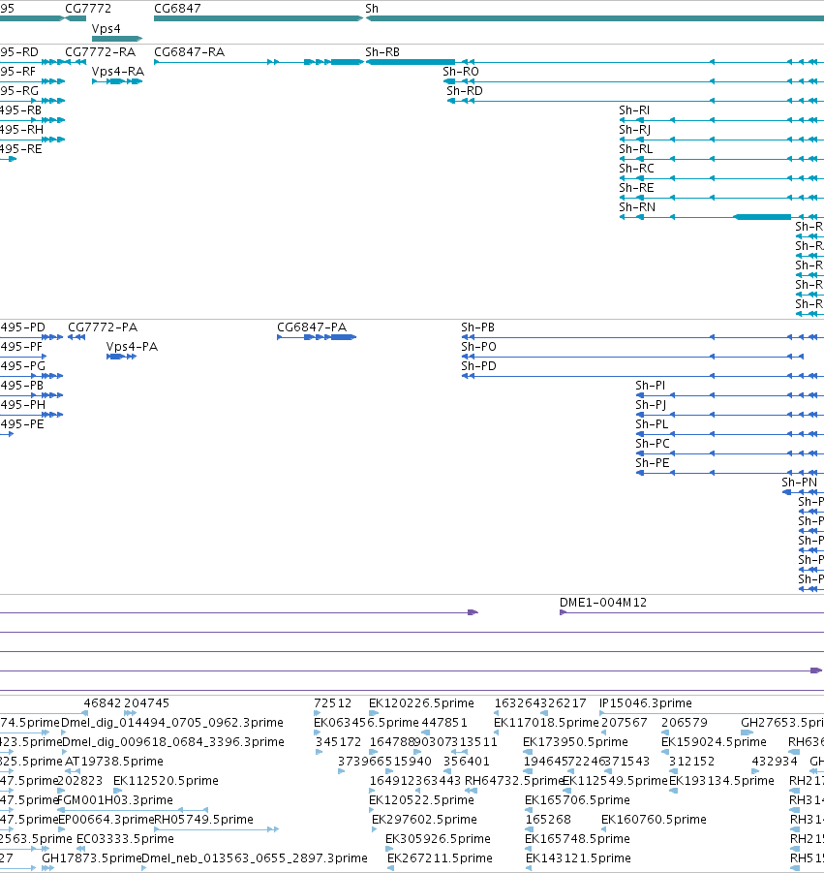Select feature label 202823
The height and width of the screenshot is (873, 824).
pos(80,781)
